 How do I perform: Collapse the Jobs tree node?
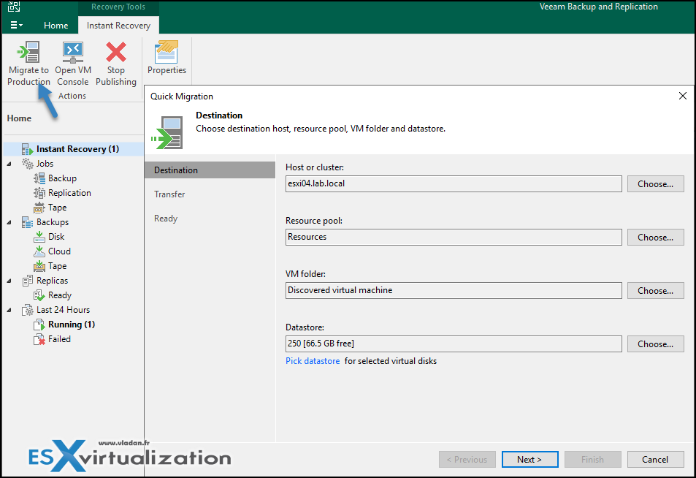pyautogui.click(x=9, y=164)
